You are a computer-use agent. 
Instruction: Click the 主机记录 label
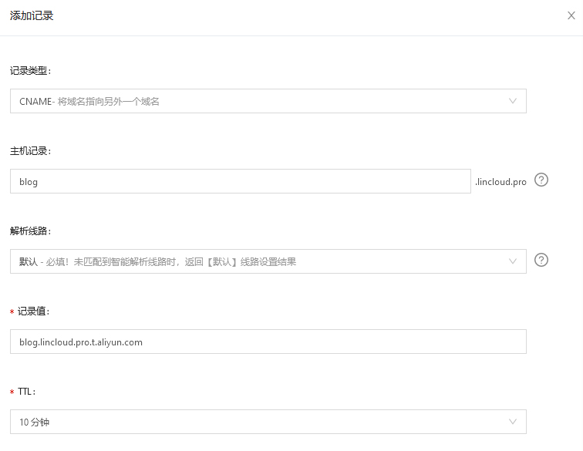coord(30,150)
